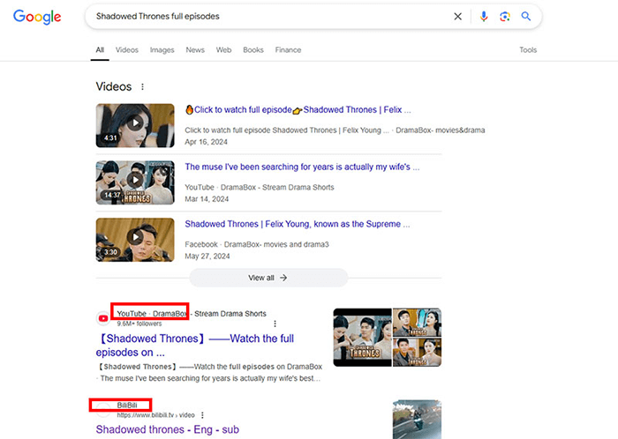This screenshot has width=618, height=439.
Task: Open the Tools search options
Action: tap(528, 50)
